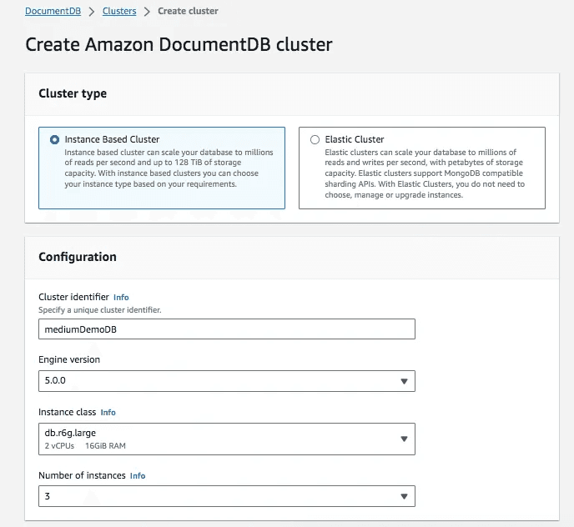
Task: Go to the Clusters breadcrumb link
Action: [119, 11]
